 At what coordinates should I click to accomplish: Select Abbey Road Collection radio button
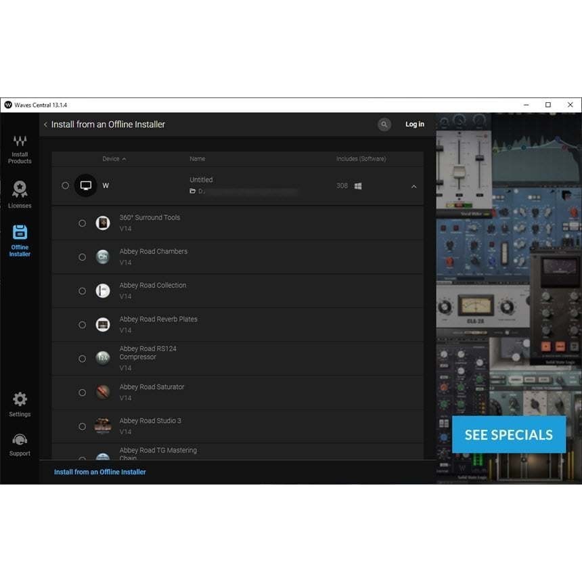[83, 291]
